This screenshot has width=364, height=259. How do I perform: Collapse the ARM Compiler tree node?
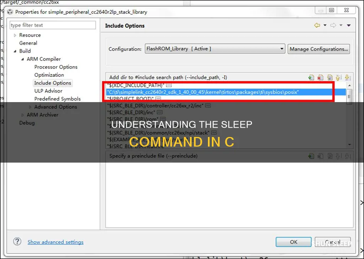click(x=22, y=59)
